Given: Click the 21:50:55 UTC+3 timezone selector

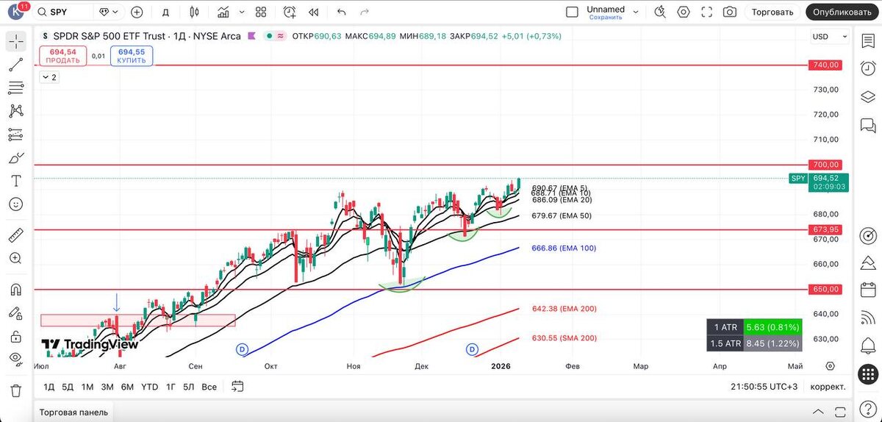Looking at the screenshot, I should click(x=764, y=387).
